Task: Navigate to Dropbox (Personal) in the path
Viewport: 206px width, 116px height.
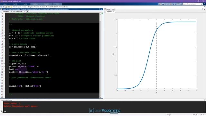Action: click(33, 7)
